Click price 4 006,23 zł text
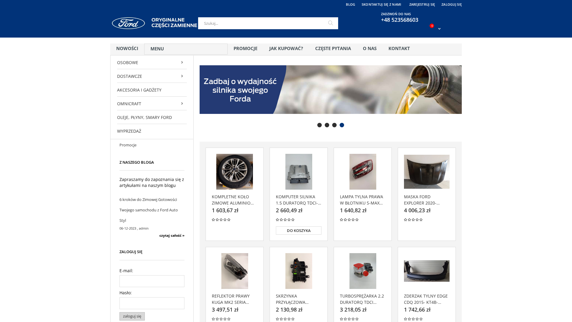 417,210
